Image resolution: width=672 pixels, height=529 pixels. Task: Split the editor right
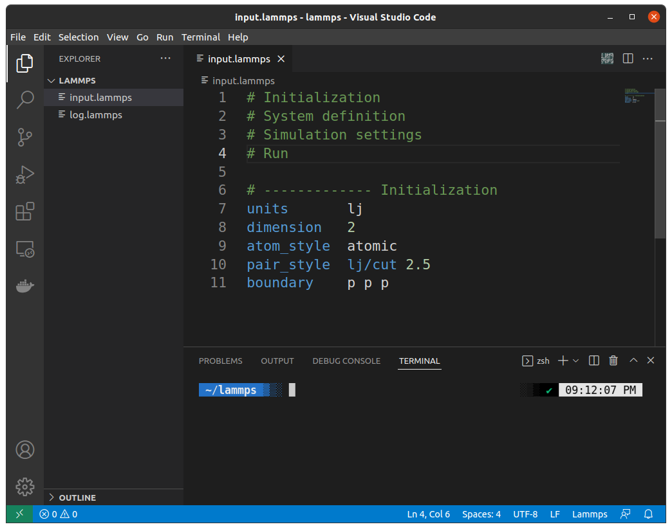click(x=628, y=58)
